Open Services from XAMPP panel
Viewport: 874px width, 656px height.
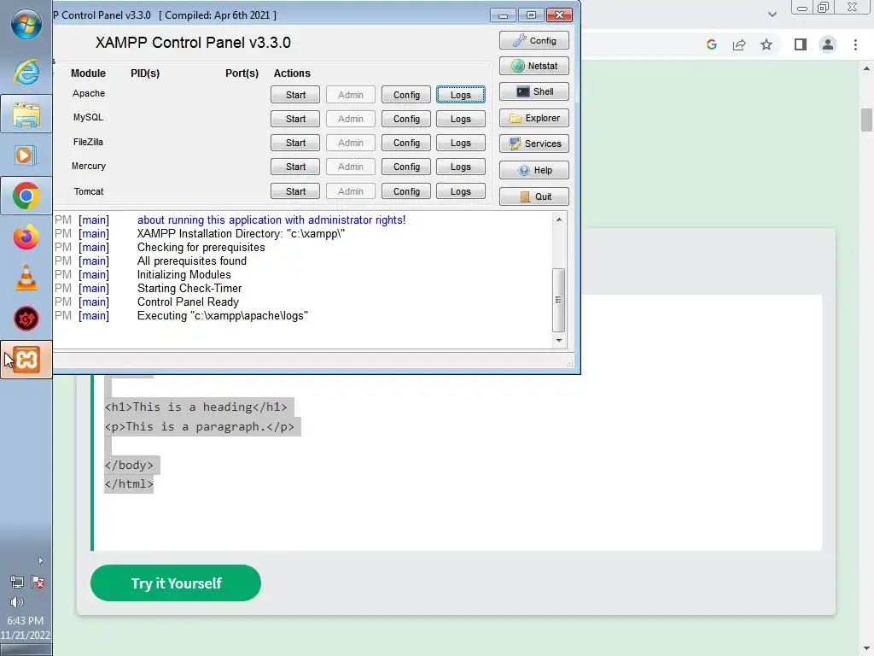pyautogui.click(x=534, y=143)
